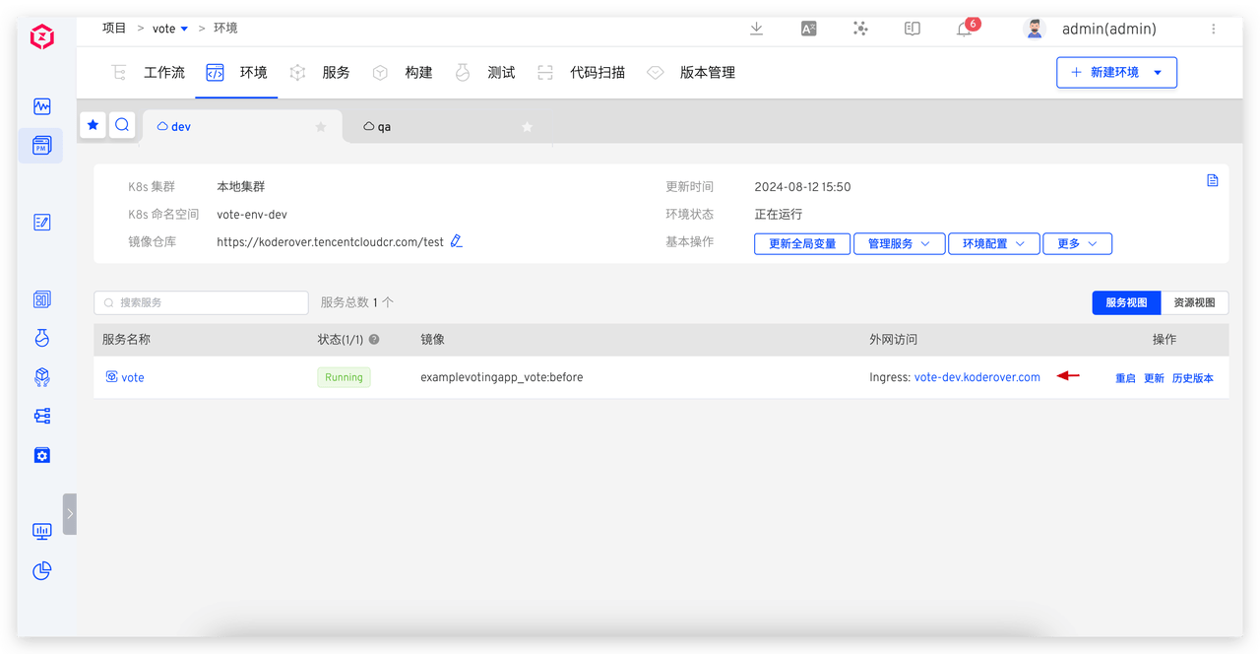Open the settings gear icon in the sidebar
The width and height of the screenshot is (1260, 654).
tap(41, 455)
